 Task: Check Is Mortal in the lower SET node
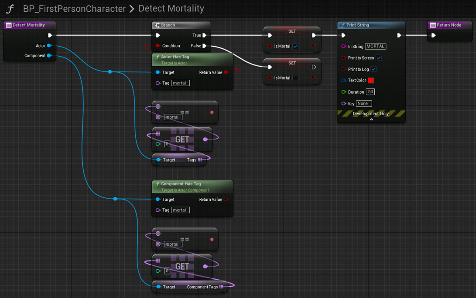295,78
